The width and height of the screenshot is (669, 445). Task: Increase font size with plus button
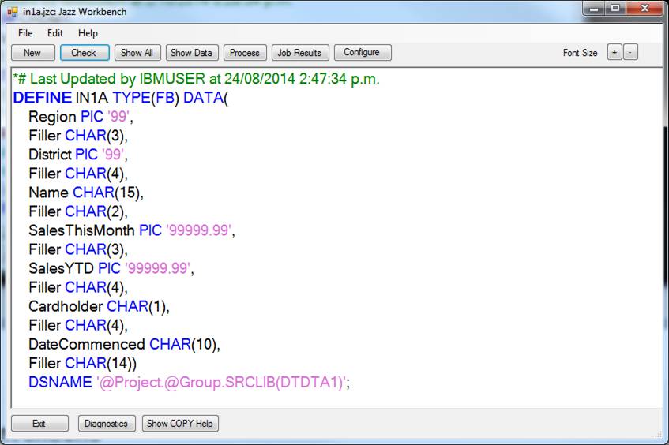click(615, 53)
